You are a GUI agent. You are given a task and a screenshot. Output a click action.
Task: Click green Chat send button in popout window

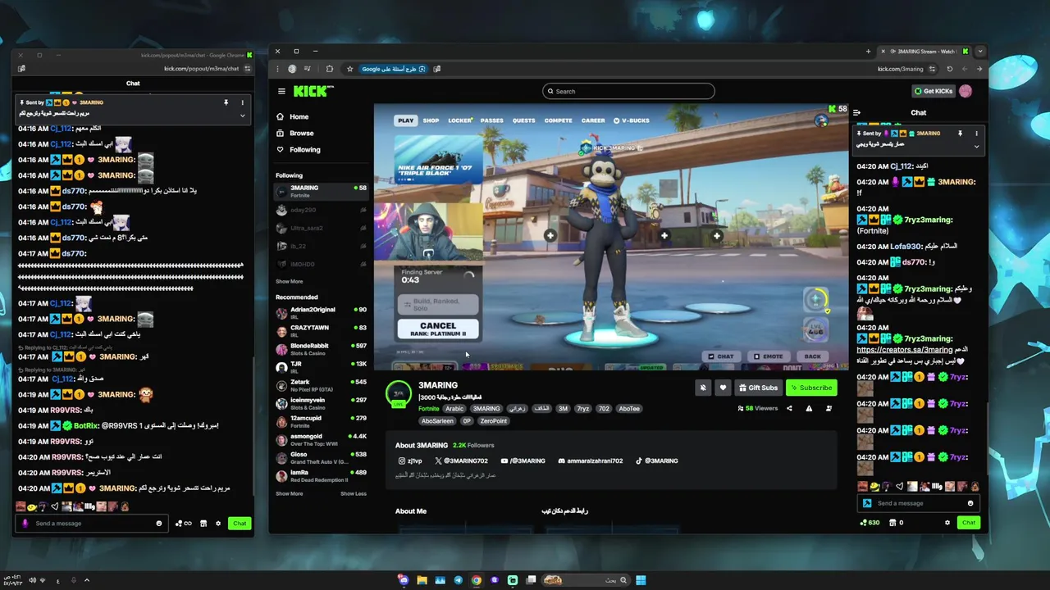coord(240,523)
